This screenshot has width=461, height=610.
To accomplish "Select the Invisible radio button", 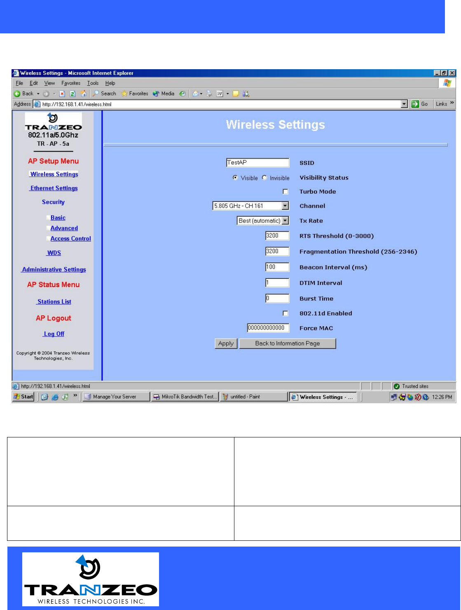I will point(264,178).
